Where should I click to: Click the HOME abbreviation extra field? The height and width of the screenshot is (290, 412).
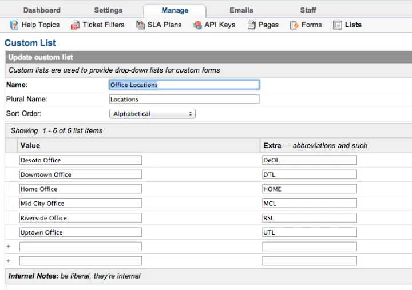[x=309, y=189]
